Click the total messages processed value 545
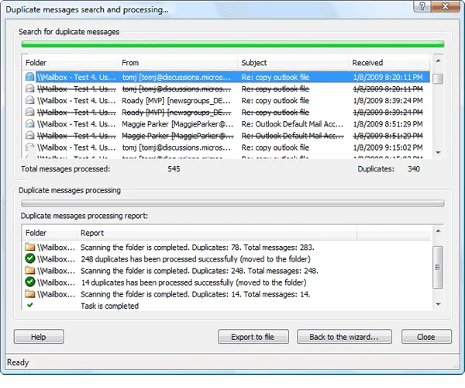This screenshot has width=465, height=388. click(174, 169)
